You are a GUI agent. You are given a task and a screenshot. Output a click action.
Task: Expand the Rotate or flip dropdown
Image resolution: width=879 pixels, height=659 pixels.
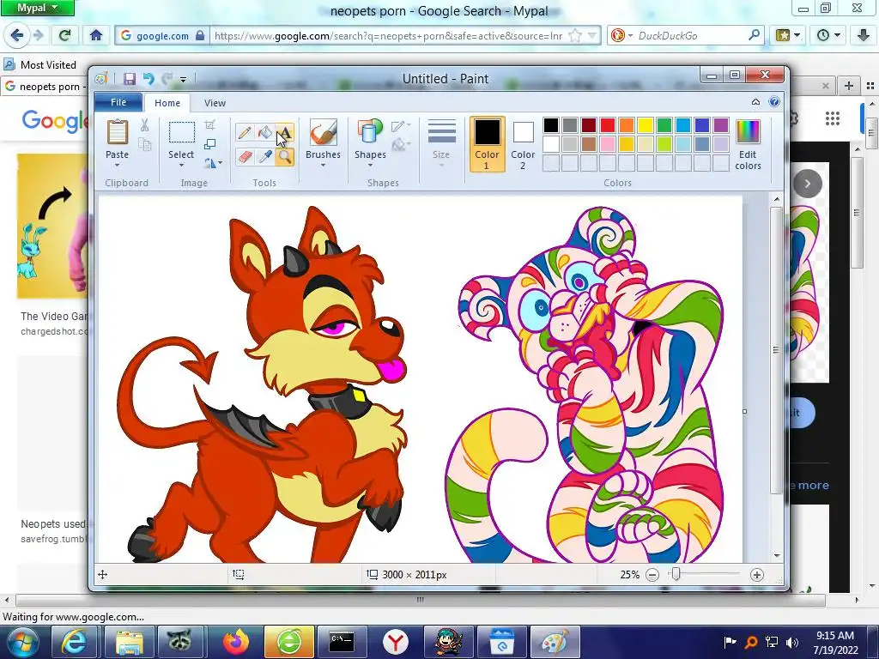click(x=213, y=163)
